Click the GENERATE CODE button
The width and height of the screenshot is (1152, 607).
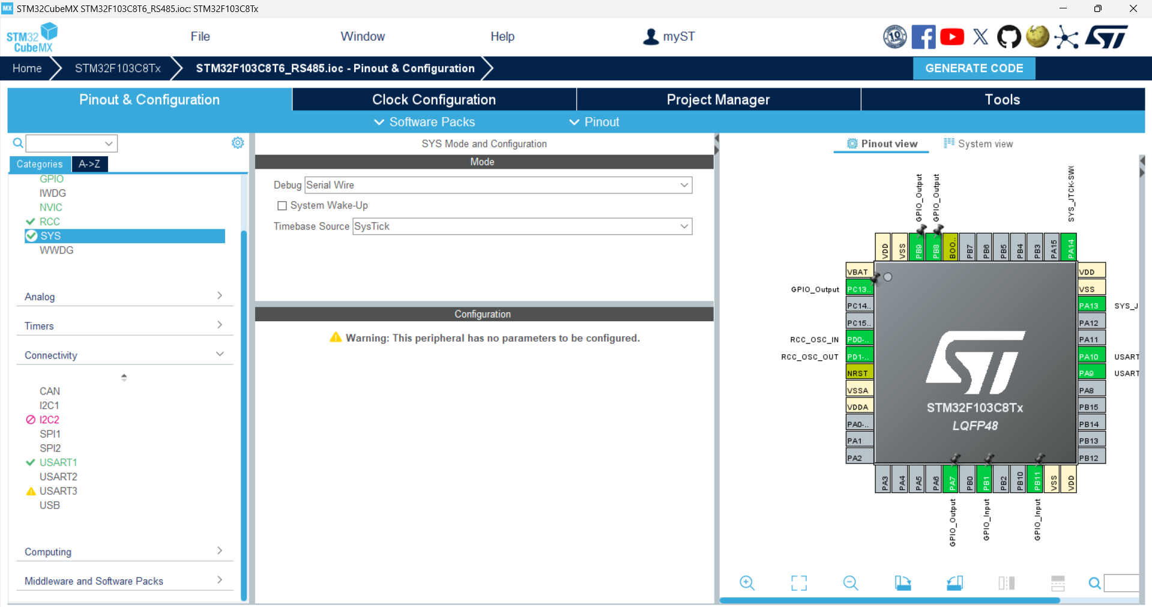pos(974,68)
